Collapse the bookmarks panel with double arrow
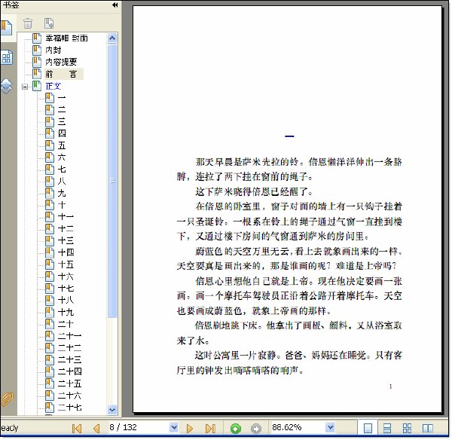Image resolution: width=452 pixels, height=440 pixels. coord(115,5)
